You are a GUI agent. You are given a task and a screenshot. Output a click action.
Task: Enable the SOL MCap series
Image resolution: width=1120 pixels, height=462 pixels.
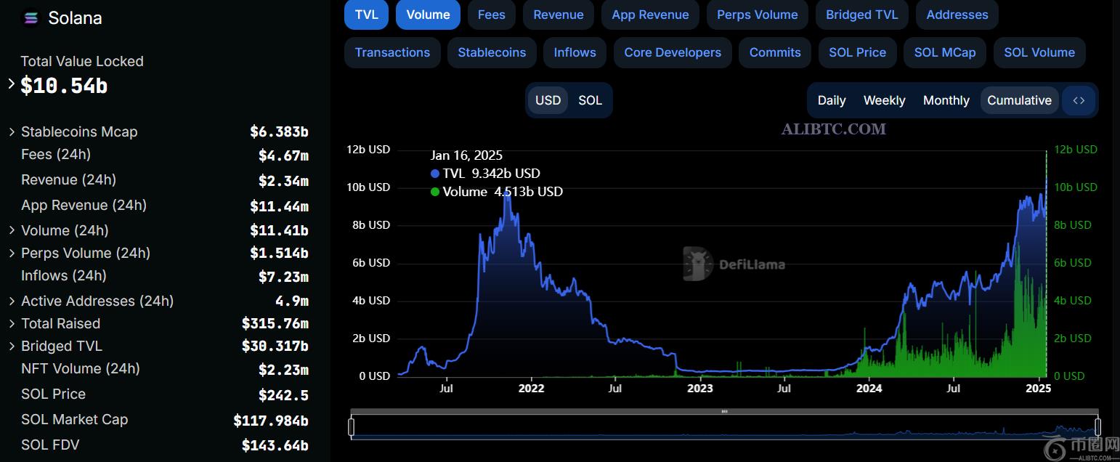(x=945, y=52)
